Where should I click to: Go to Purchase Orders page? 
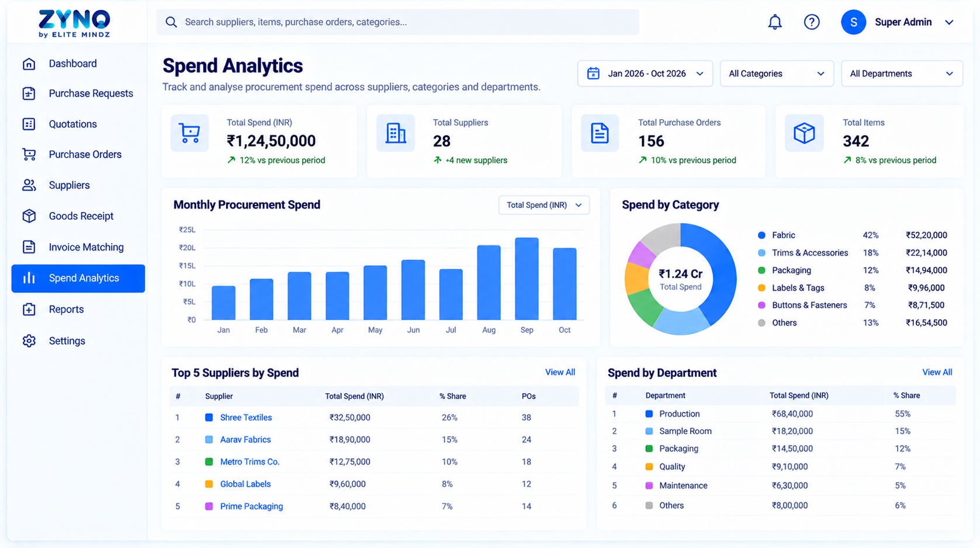[78, 154]
